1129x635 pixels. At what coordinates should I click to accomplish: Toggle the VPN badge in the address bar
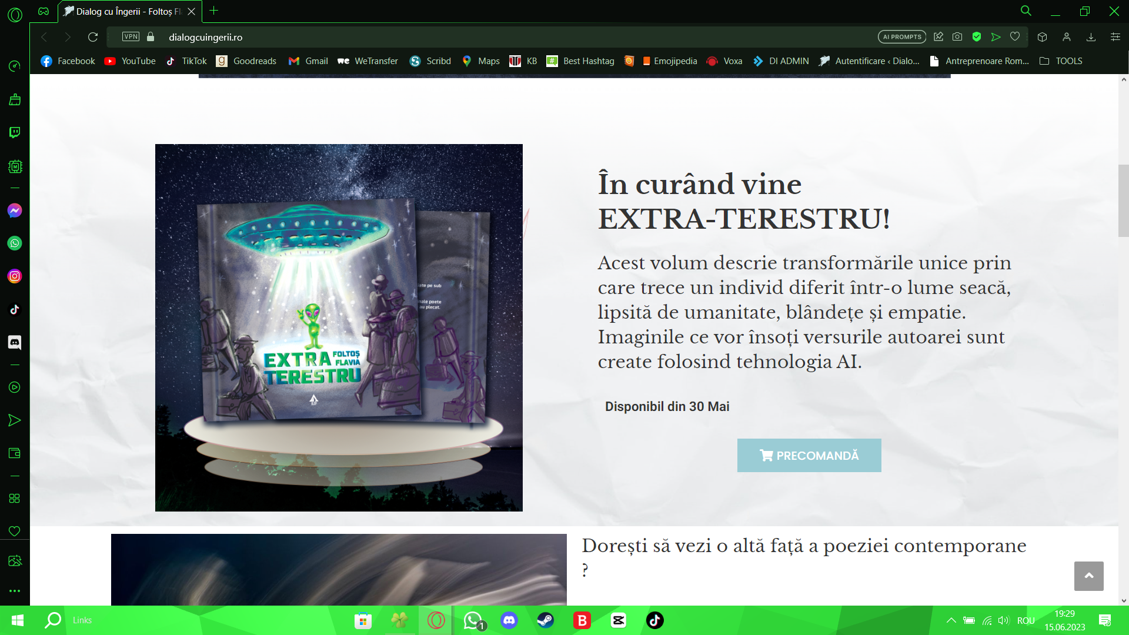(131, 37)
